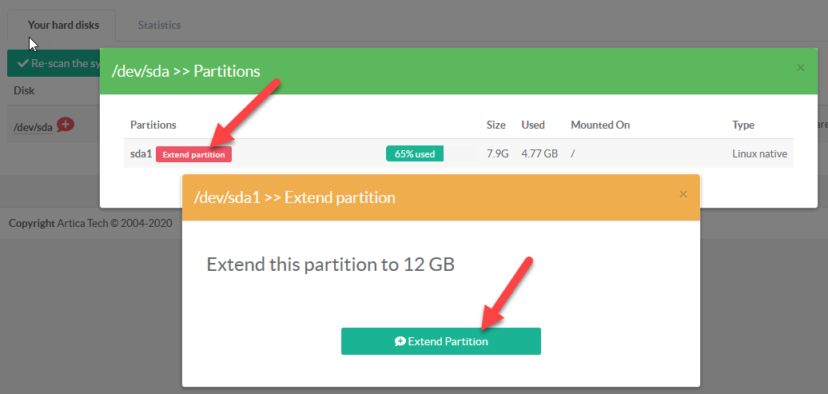
Task: Open the /dev/sda disk link
Action: point(34,127)
